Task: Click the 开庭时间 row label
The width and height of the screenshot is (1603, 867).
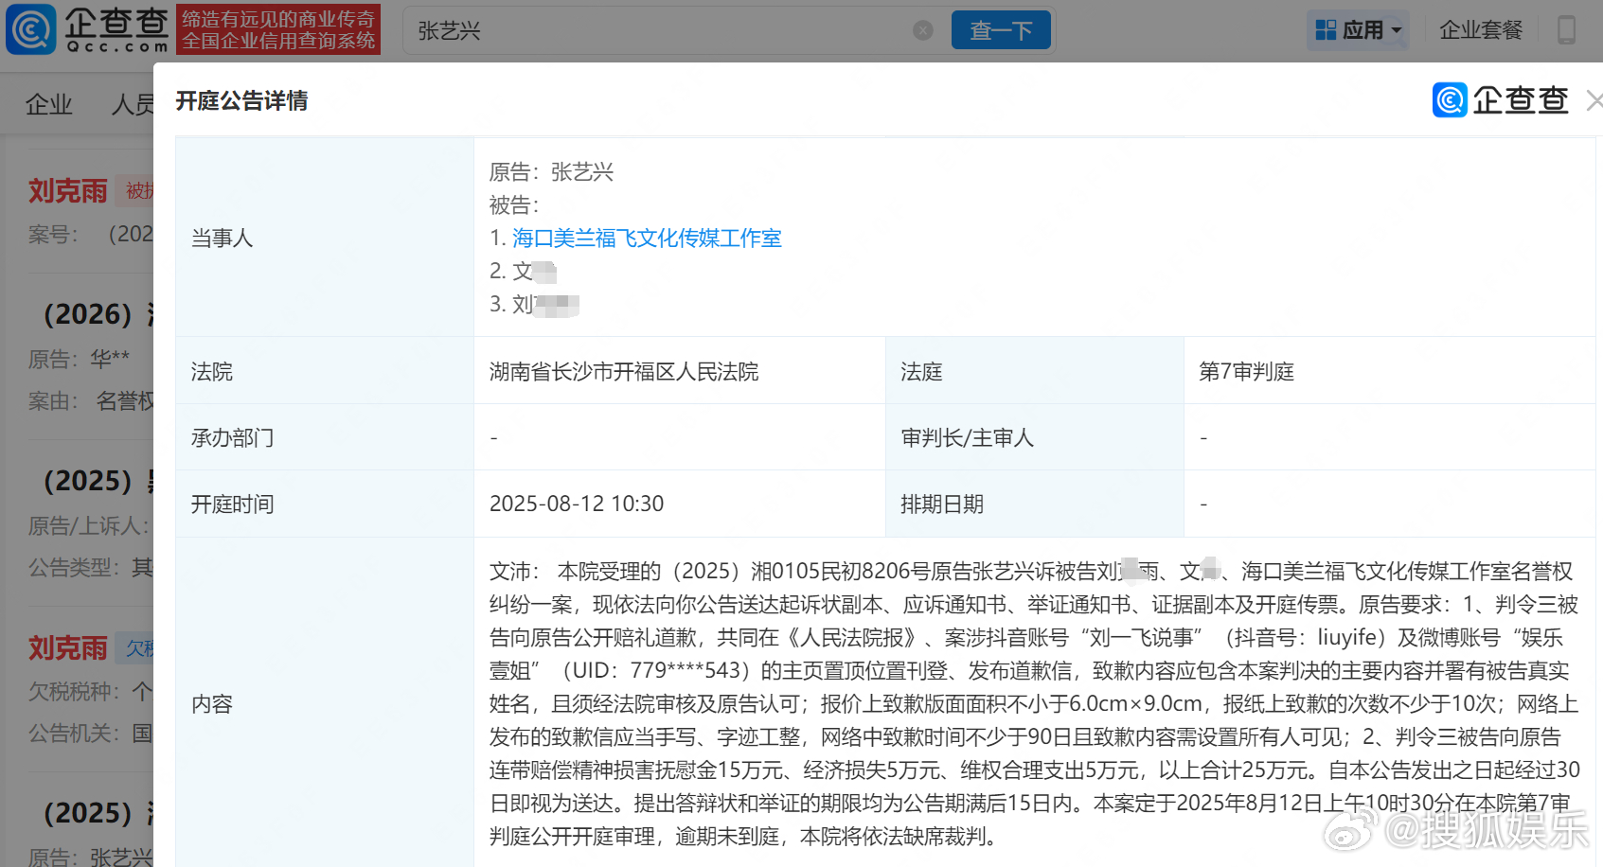Action: point(232,504)
